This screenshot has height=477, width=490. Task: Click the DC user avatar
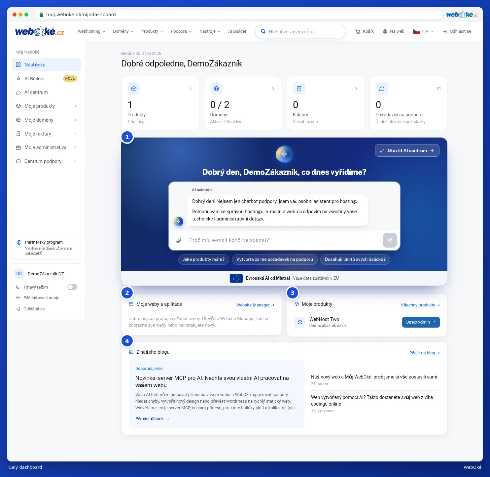coord(19,274)
